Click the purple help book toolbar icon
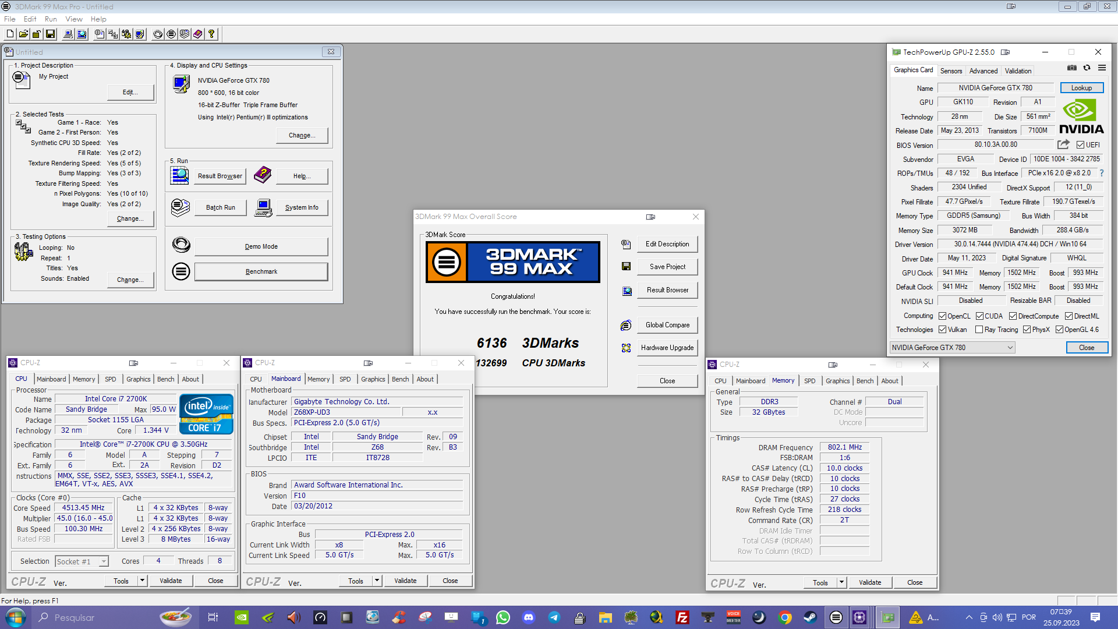This screenshot has width=1118, height=629. tap(198, 34)
